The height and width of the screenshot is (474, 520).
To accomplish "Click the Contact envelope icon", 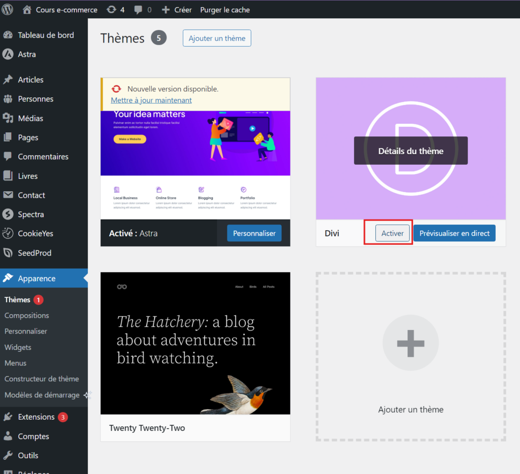I will [x=8, y=195].
